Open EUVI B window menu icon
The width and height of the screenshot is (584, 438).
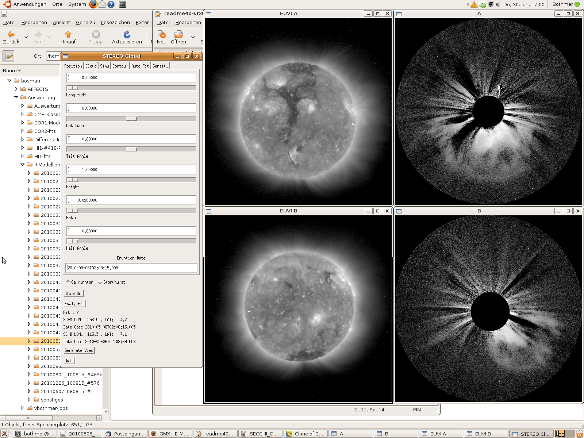pyautogui.click(x=208, y=211)
